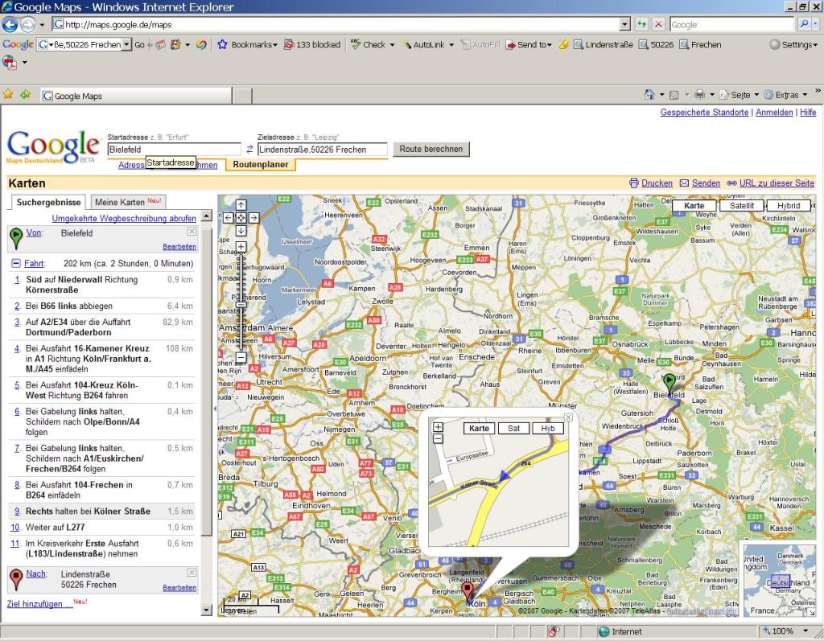Pan map left arrow
Image resolution: width=824 pixels, height=641 pixels.
[228, 217]
